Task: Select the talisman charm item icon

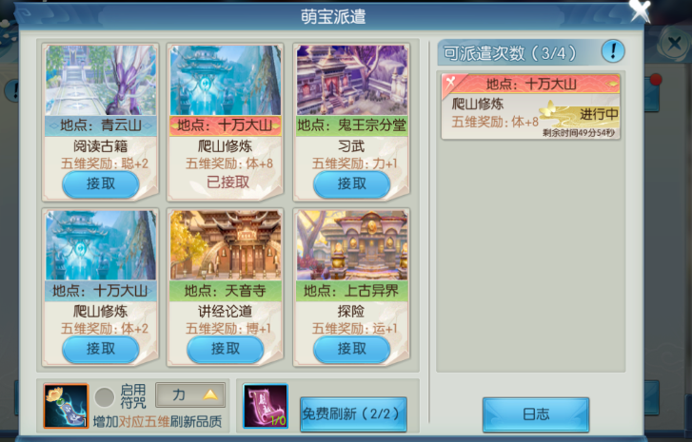Action: point(66,406)
